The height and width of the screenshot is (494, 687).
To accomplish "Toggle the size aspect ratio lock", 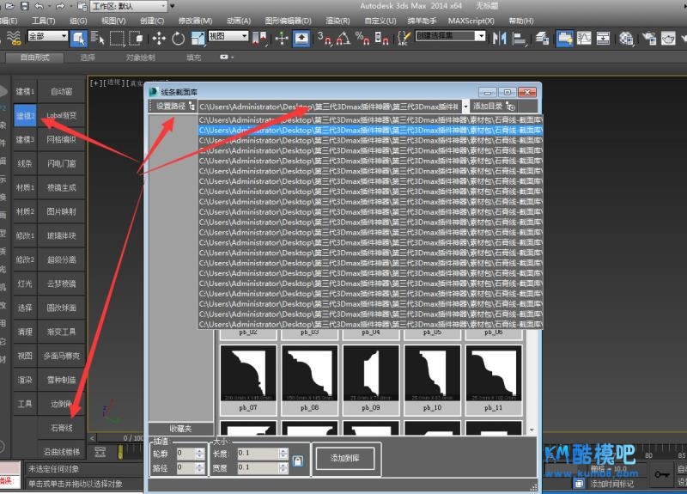I will (298, 460).
